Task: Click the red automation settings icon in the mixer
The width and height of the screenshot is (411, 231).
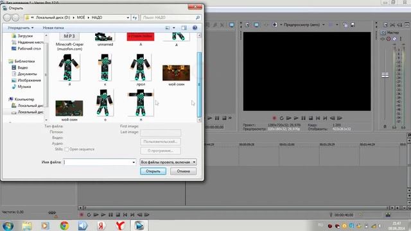Action: (389, 38)
